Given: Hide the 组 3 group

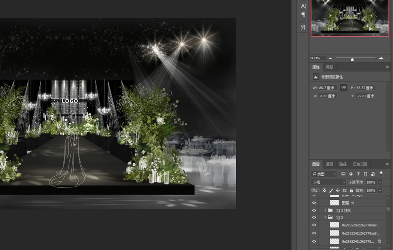Looking at the screenshot, I should point(314,217).
